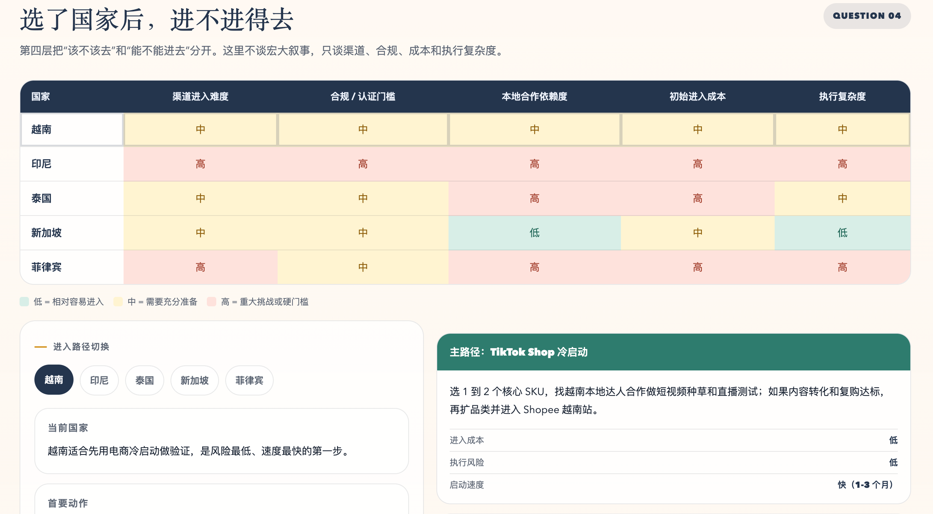Screen dimensions: 933x514
Task: Switch to the 泰国 entry path
Action: 144,380
